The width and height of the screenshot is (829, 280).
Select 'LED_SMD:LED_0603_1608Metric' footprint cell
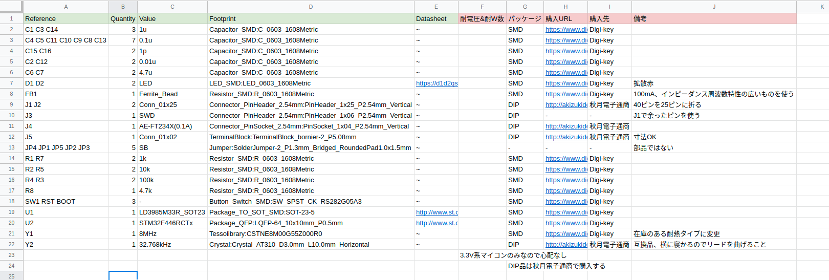pyautogui.click(x=311, y=83)
